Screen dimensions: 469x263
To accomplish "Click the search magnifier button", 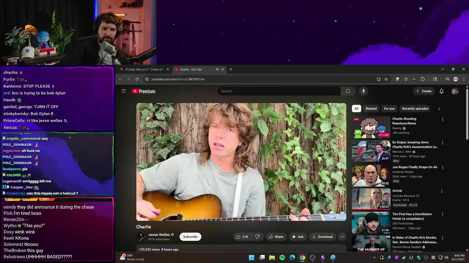I will 348,91.
